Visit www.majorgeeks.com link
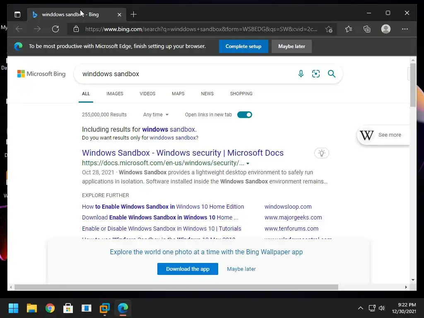 point(293,217)
